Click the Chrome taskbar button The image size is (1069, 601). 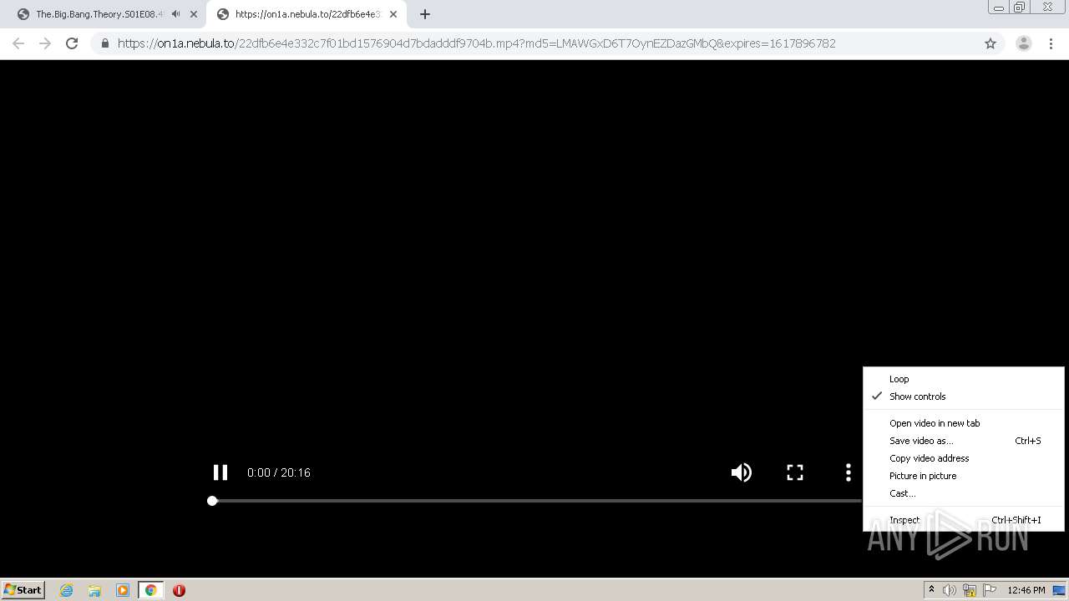click(150, 590)
